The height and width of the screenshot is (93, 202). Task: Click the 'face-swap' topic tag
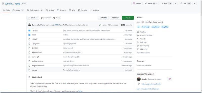point(146,27)
